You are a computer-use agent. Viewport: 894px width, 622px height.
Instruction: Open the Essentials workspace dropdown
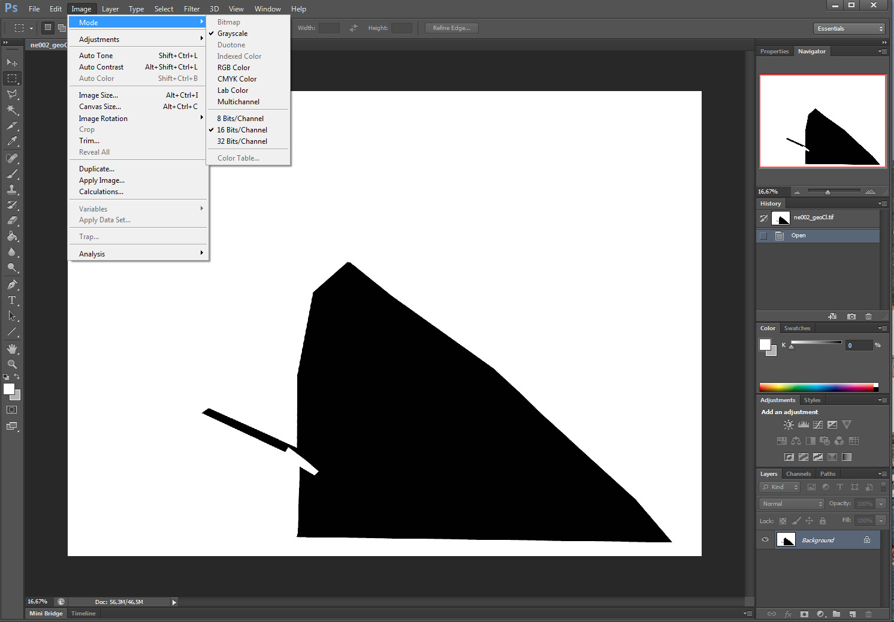tap(848, 28)
